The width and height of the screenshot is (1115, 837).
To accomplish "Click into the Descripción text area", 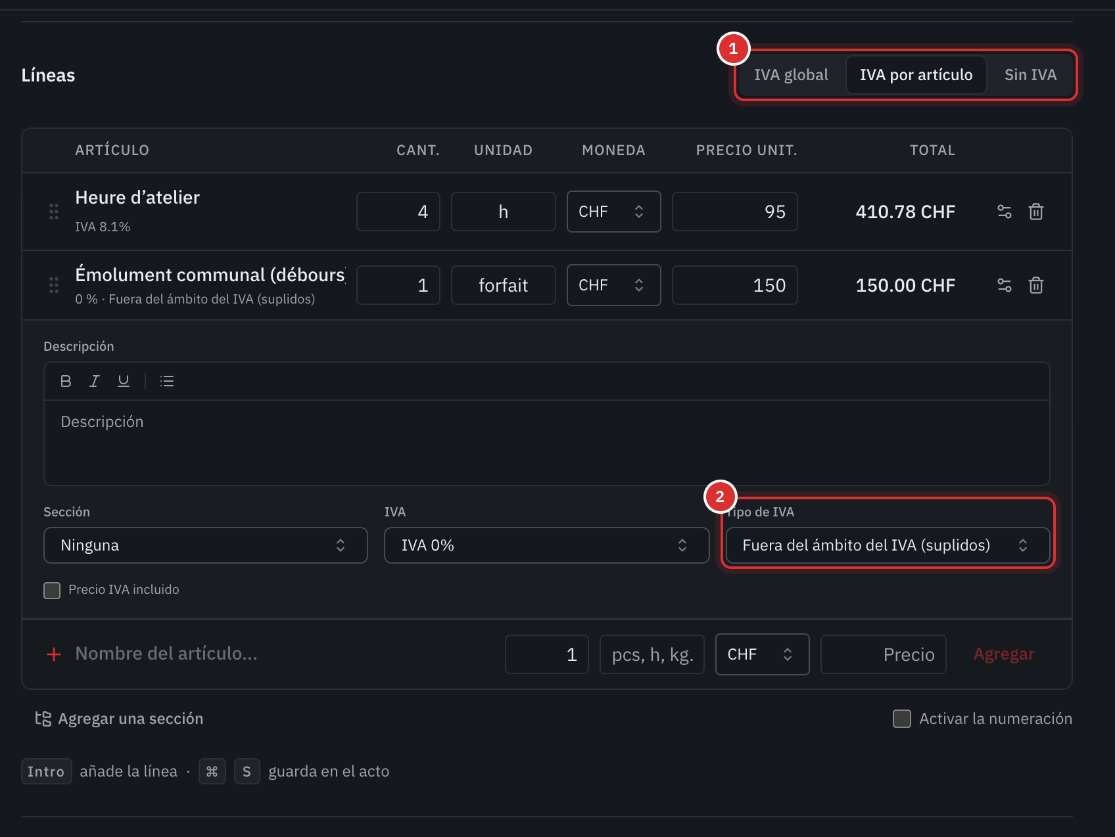I will (x=546, y=443).
